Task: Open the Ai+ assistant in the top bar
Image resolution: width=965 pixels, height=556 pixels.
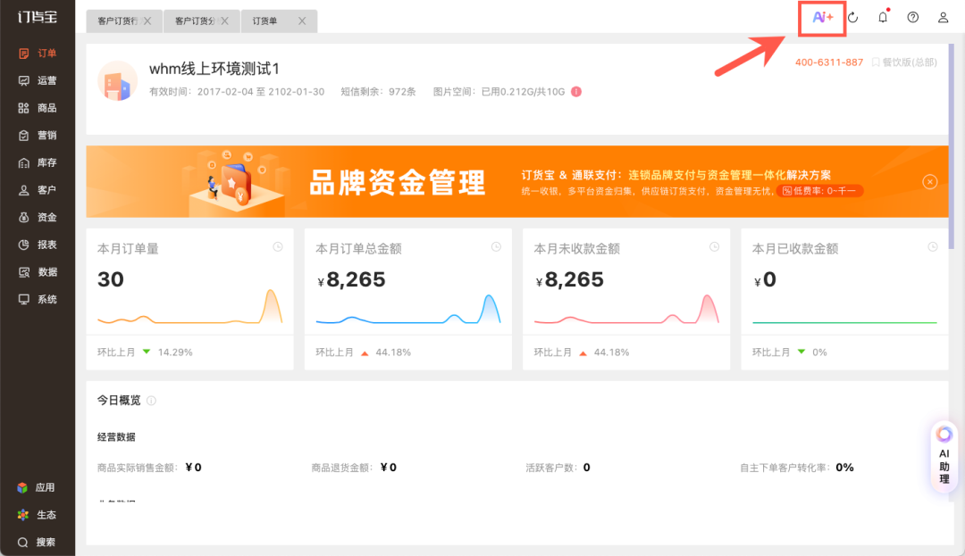Action: pyautogui.click(x=823, y=17)
